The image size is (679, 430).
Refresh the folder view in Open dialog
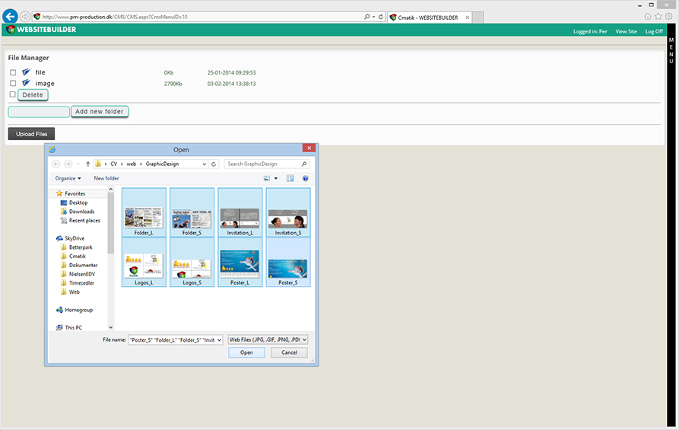[214, 164]
